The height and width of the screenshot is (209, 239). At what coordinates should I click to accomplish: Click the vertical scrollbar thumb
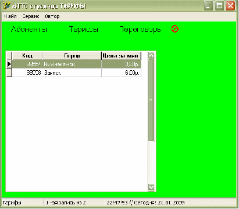[151, 100]
